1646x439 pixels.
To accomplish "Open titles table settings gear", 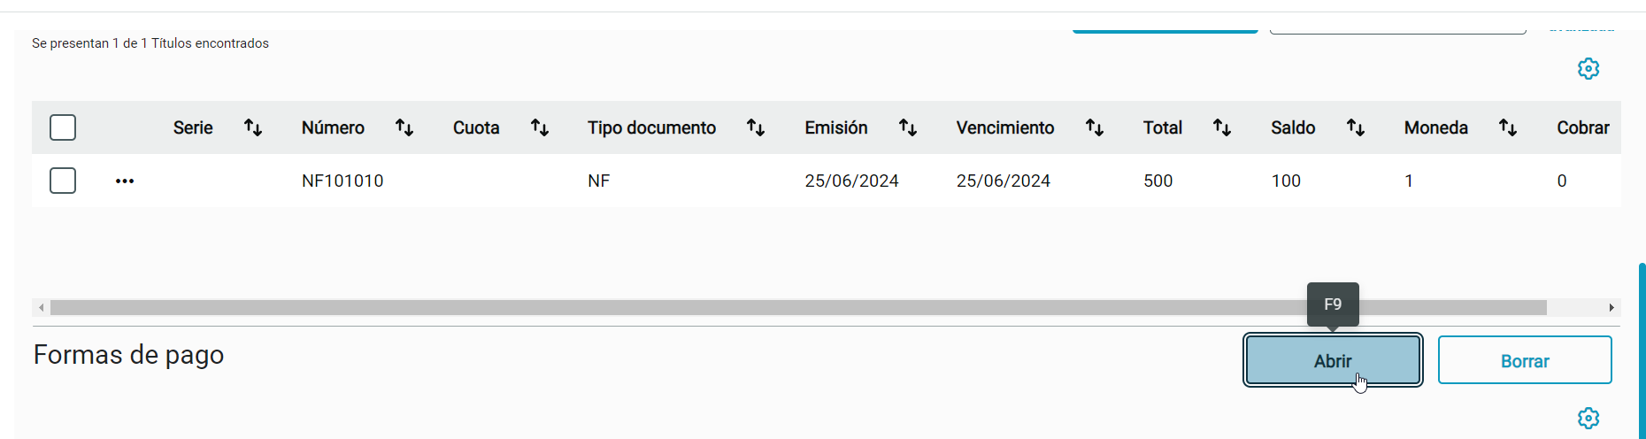I will pos(1588,68).
